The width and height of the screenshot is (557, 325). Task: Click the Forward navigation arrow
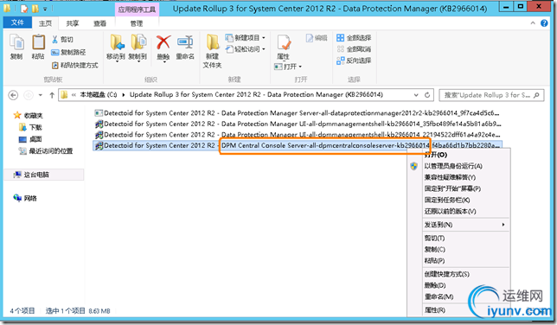(x=29, y=95)
